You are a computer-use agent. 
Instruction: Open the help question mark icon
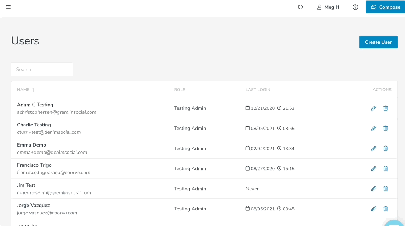click(355, 7)
